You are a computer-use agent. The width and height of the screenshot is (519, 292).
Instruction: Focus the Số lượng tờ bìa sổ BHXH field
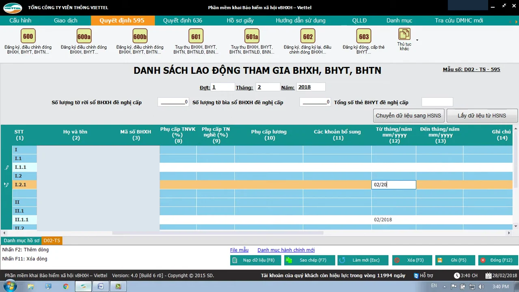coord(315,102)
